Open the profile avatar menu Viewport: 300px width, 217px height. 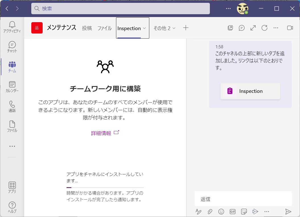242,9
